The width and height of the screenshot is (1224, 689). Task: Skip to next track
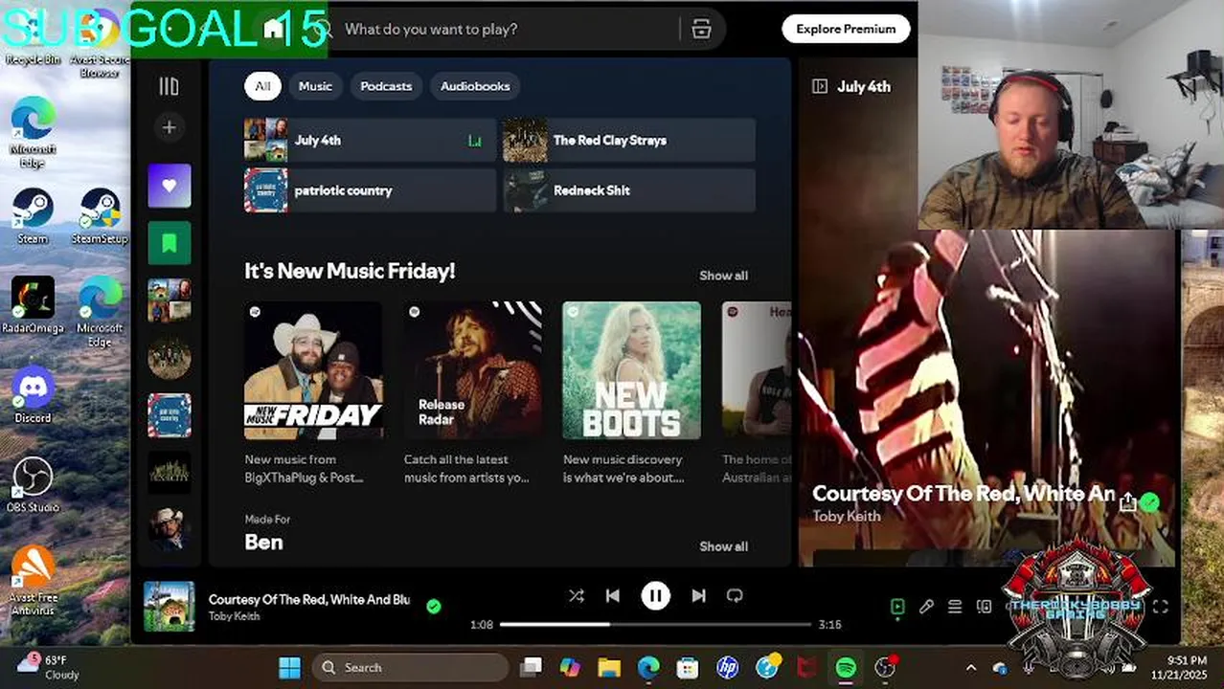click(698, 595)
